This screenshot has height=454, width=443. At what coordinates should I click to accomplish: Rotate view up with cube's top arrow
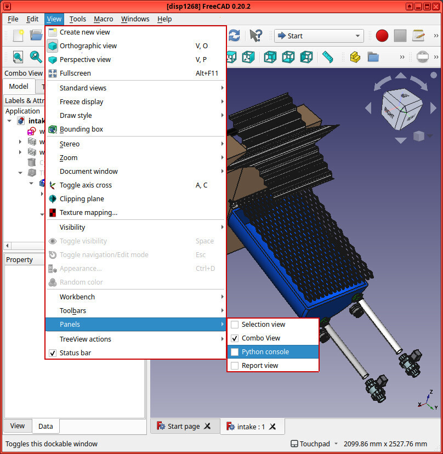tap(401, 75)
